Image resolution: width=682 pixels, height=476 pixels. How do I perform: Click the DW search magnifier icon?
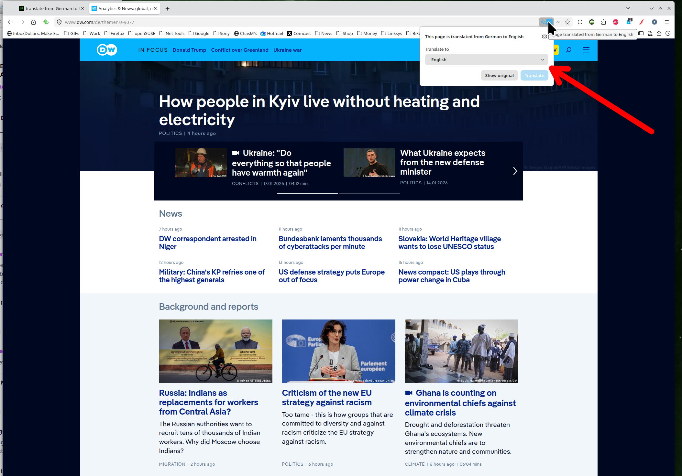[x=569, y=50]
